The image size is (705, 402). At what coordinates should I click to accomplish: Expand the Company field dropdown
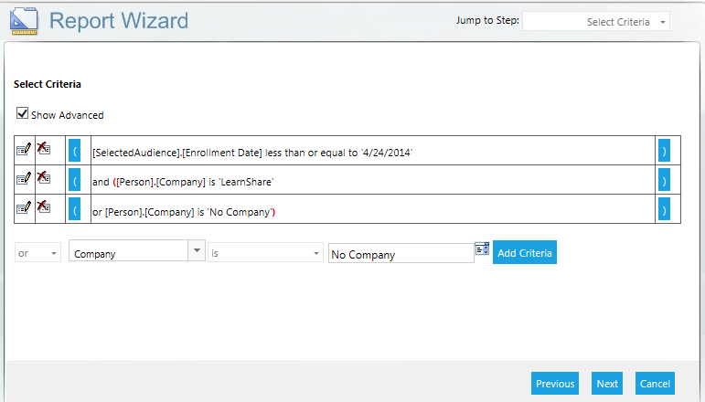coord(196,252)
